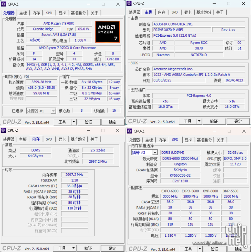Click the processor name value "AMD Ryzen 7 9700X"
Screen dimensions: 251x252
59,23
